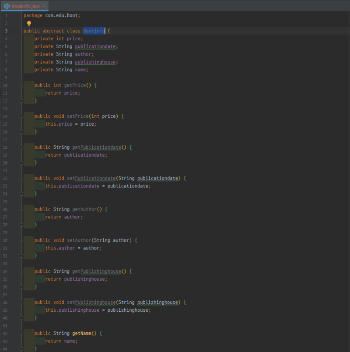The width and height of the screenshot is (350, 352).
Task: Collapse setPublishinghouse fold marker at line 38
Action: click(21, 302)
